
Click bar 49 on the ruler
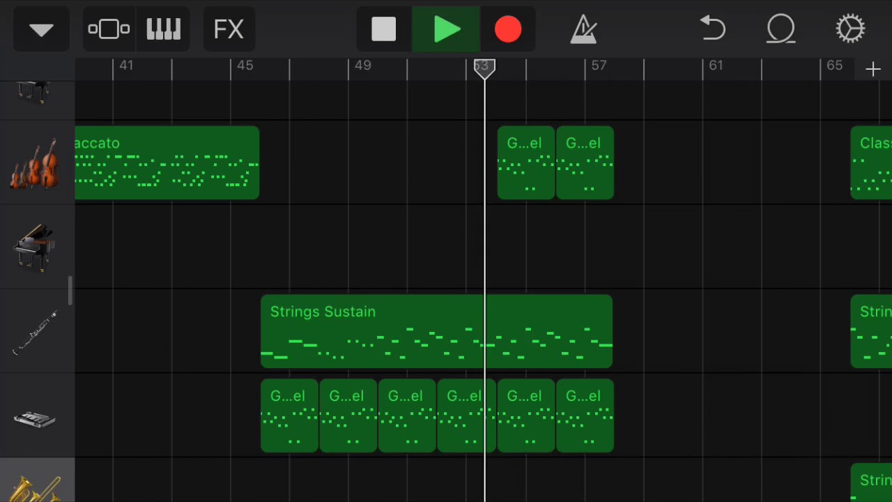(362, 66)
